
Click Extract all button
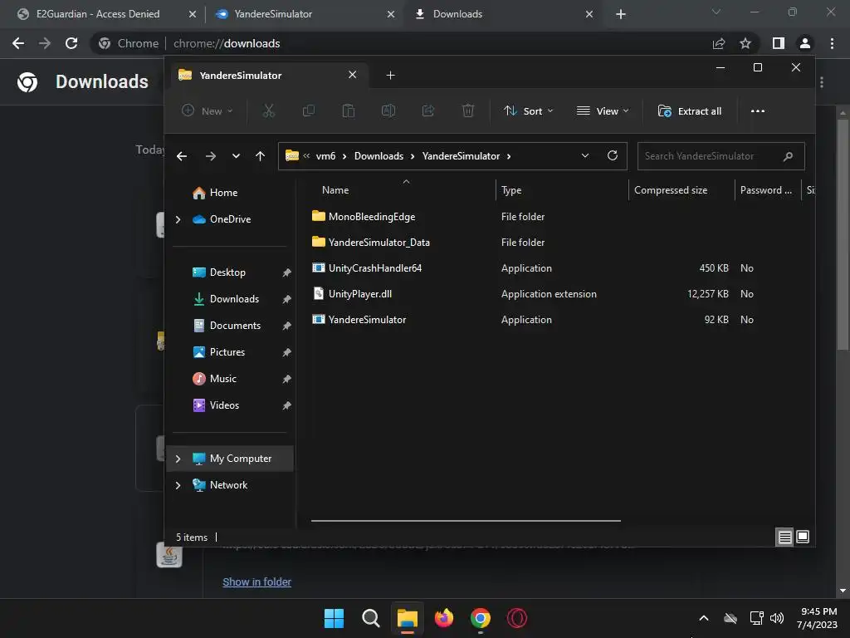click(x=690, y=110)
